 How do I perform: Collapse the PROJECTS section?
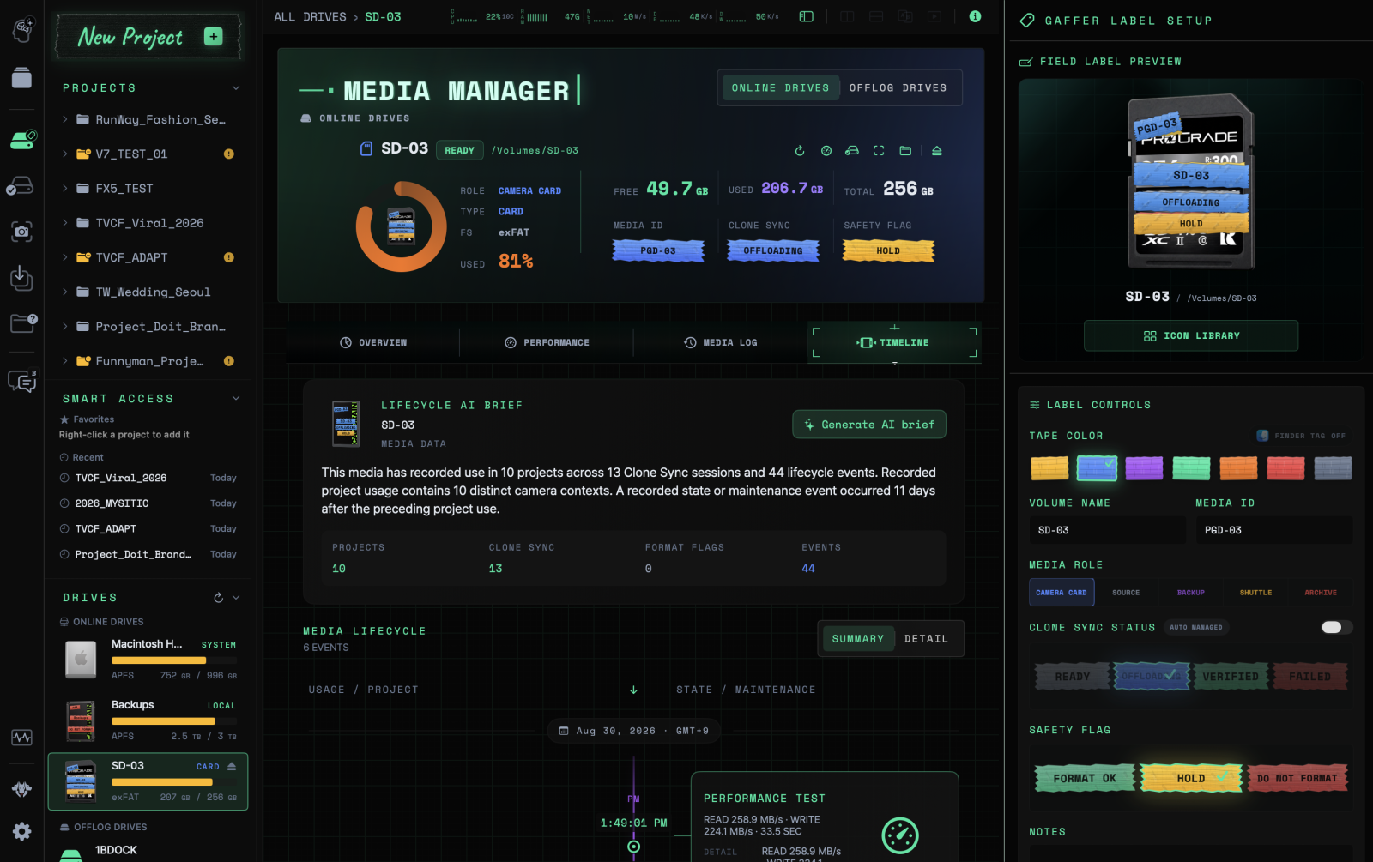236,88
